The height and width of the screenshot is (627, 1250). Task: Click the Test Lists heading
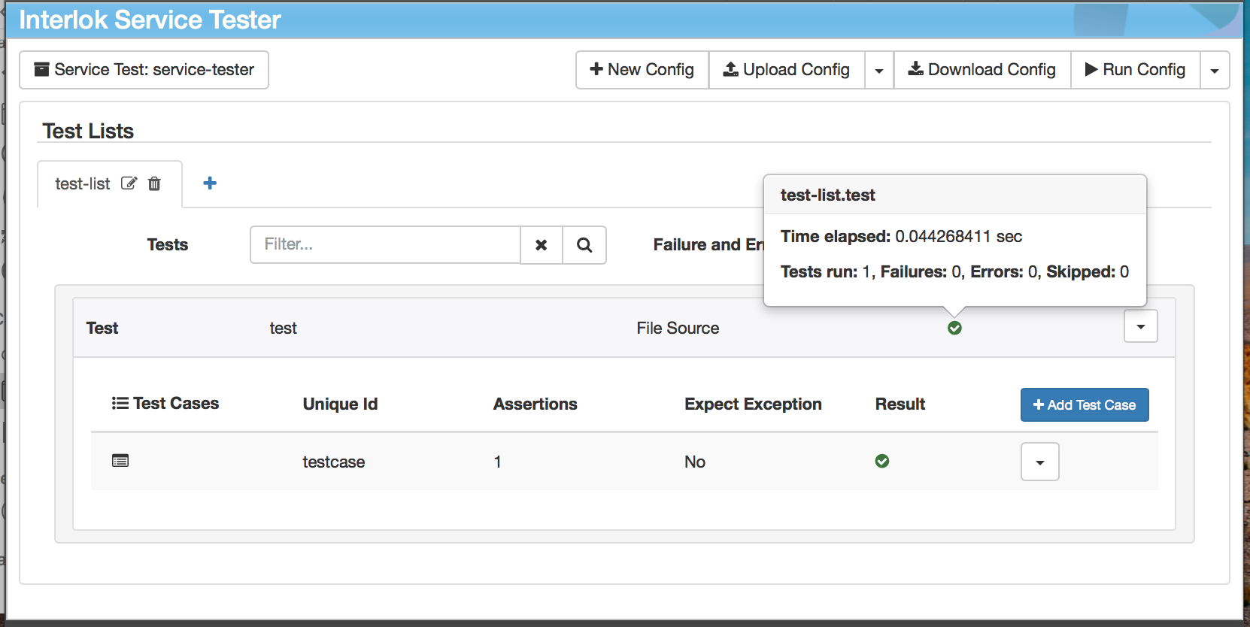tap(88, 131)
